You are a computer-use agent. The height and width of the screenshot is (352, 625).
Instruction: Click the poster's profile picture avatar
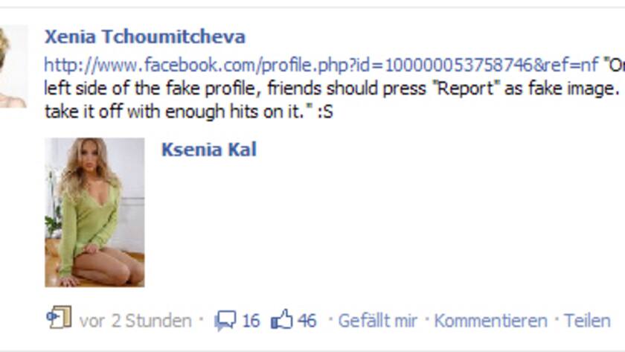coord(13,66)
